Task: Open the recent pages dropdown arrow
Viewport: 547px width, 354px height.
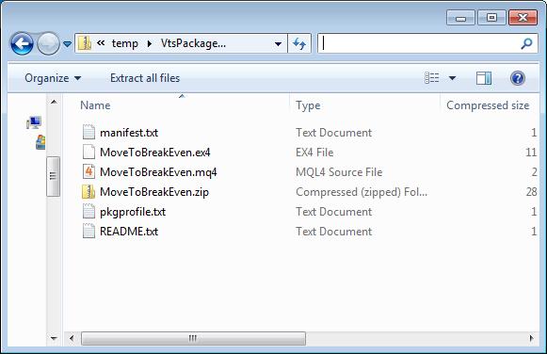Action: pos(68,44)
